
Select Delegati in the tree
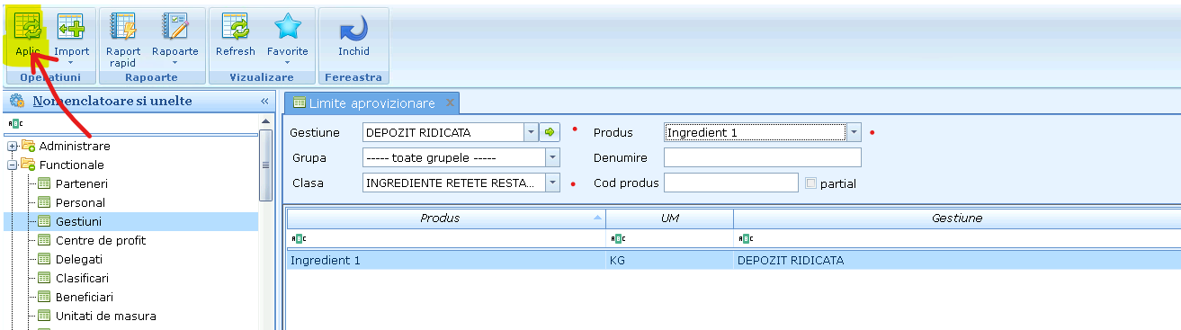tap(79, 259)
